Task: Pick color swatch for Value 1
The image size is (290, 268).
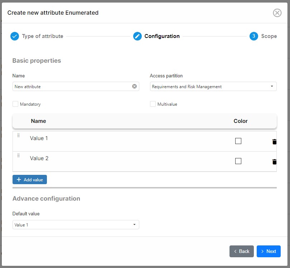Action: pos(238,141)
